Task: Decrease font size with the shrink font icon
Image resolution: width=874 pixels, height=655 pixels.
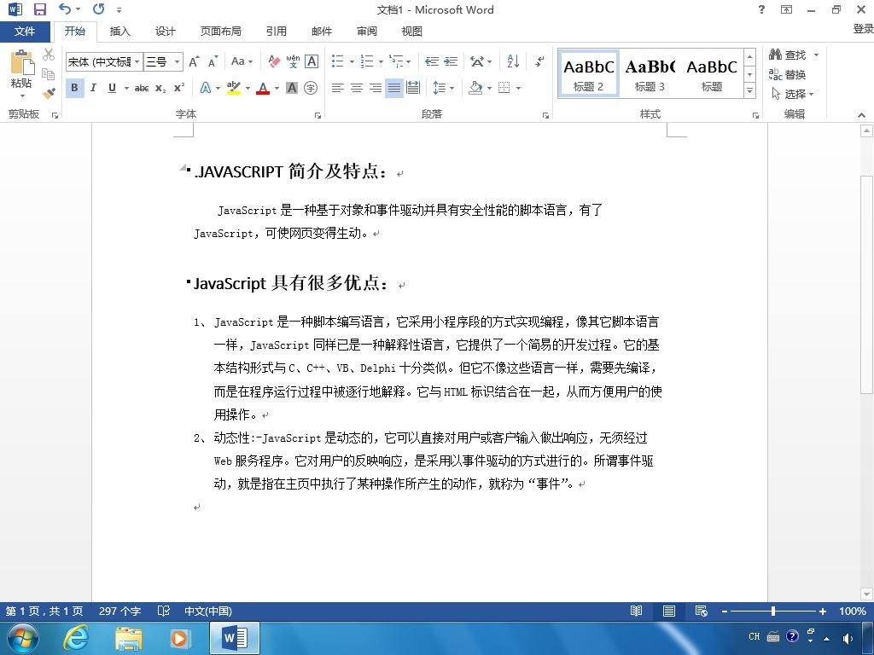Action: (x=213, y=61)
